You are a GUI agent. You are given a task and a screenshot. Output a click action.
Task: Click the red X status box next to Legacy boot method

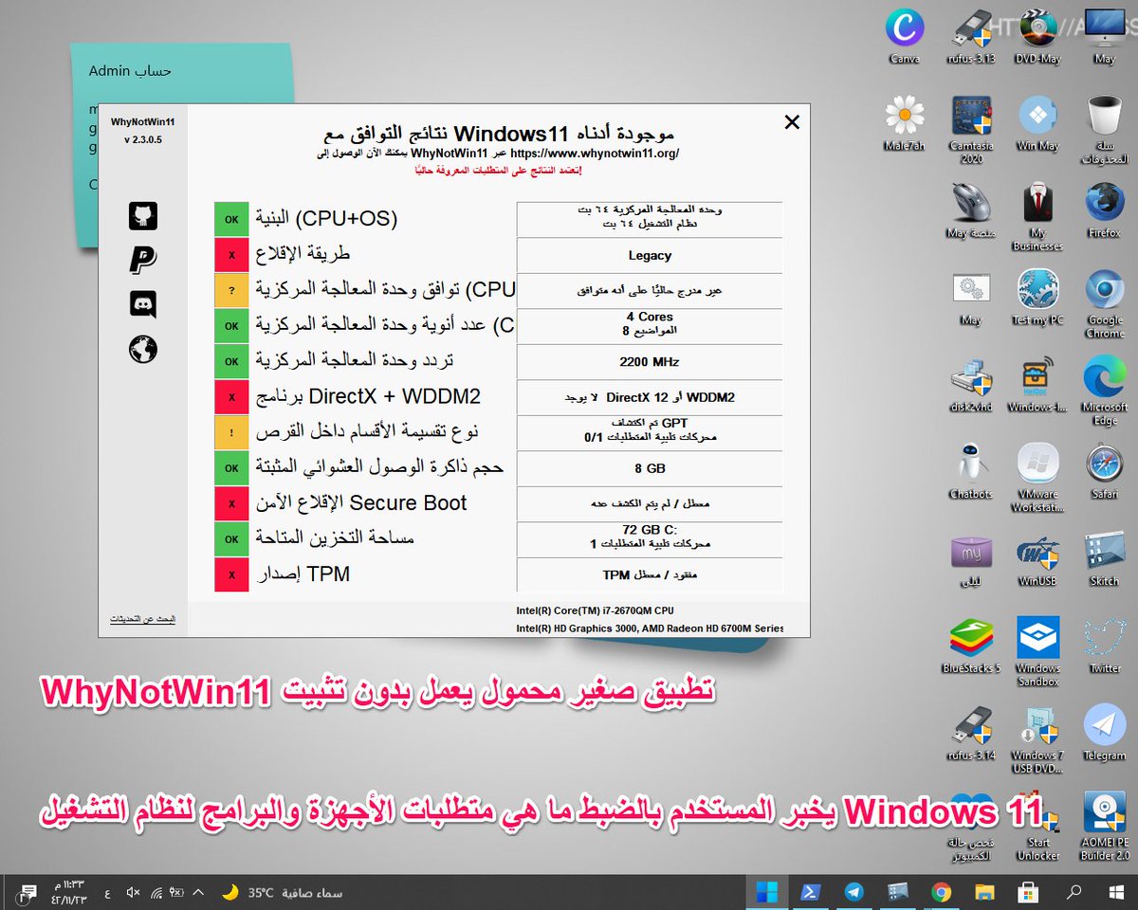click(x=231, y=254)
